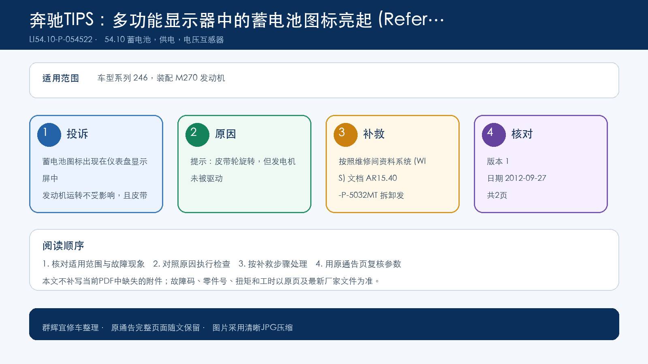
Task: Click 提示：皮带轮旋转，但发电机未被驱动 text
Action: click(243, 170)
